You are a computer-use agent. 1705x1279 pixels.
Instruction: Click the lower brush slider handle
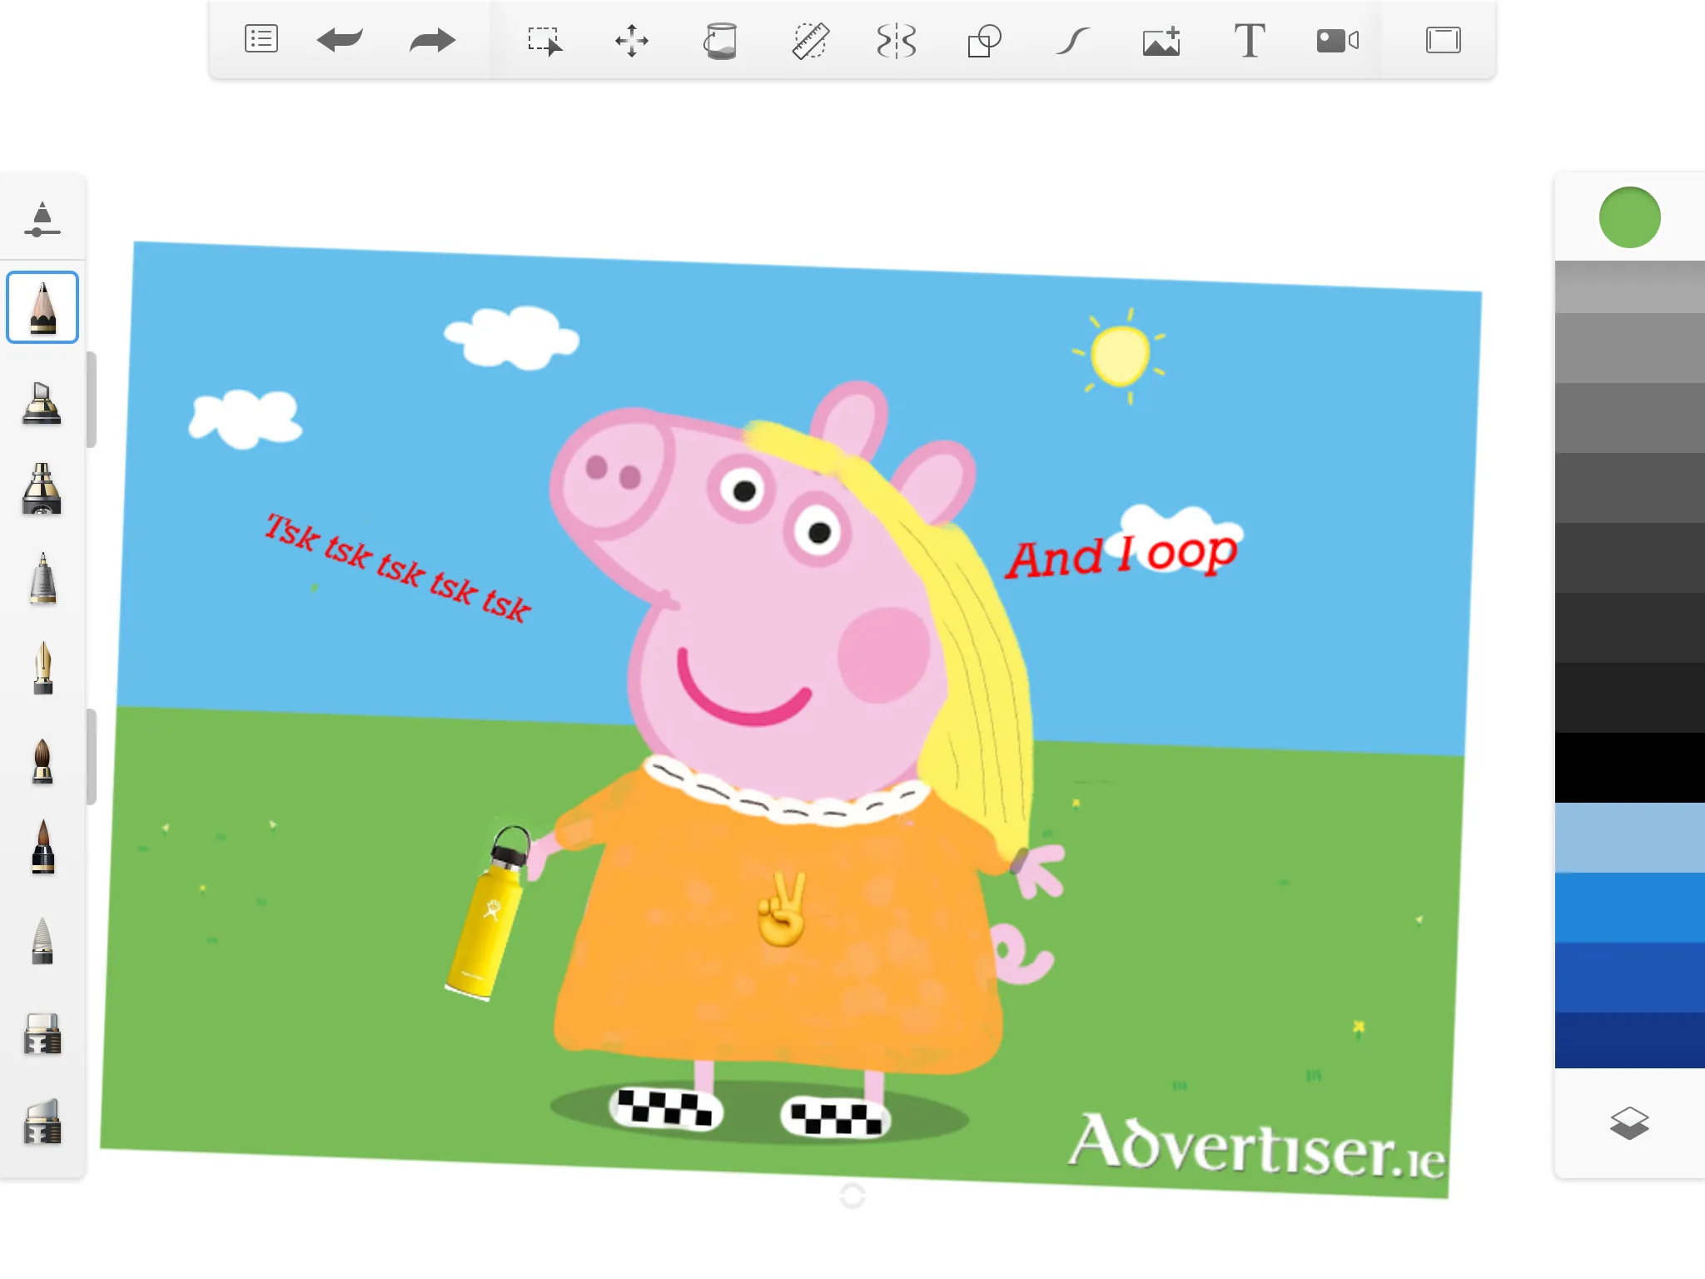point(92,757)
